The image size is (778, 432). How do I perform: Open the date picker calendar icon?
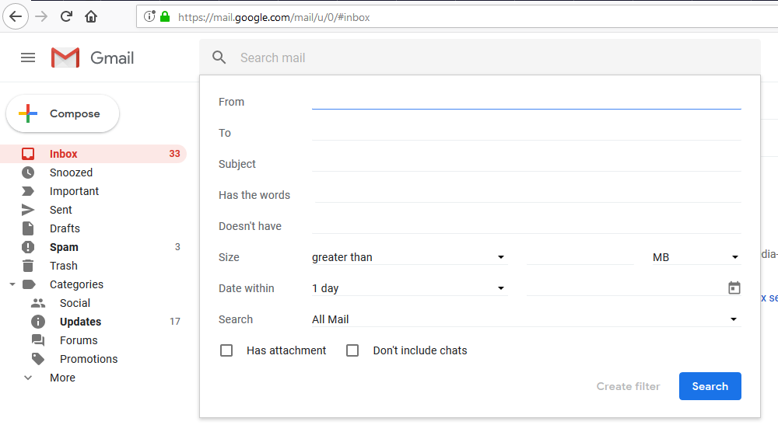coord(734,287)
